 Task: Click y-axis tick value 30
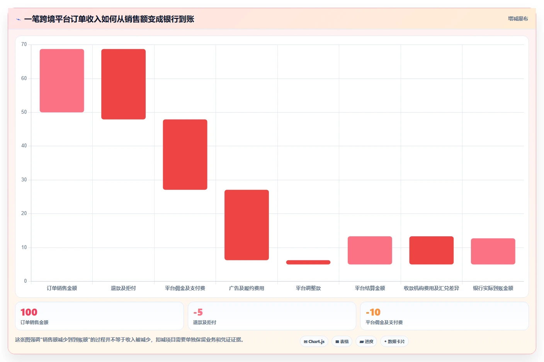pyautogui.click(x=24, y=180)
